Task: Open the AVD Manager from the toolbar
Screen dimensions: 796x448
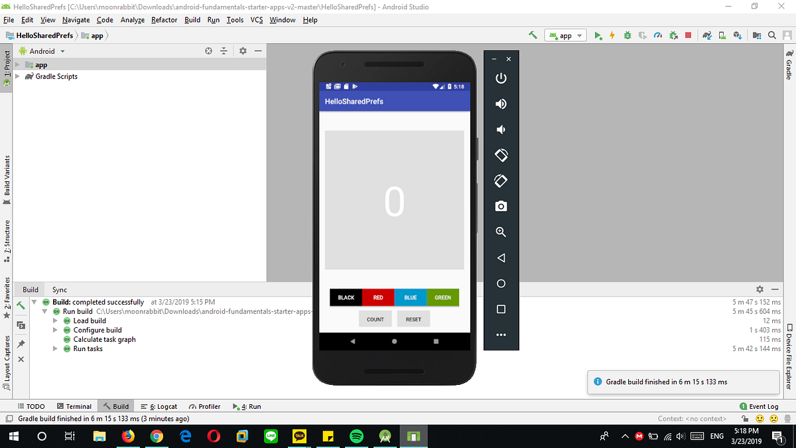Action: [x=722, y=35]
